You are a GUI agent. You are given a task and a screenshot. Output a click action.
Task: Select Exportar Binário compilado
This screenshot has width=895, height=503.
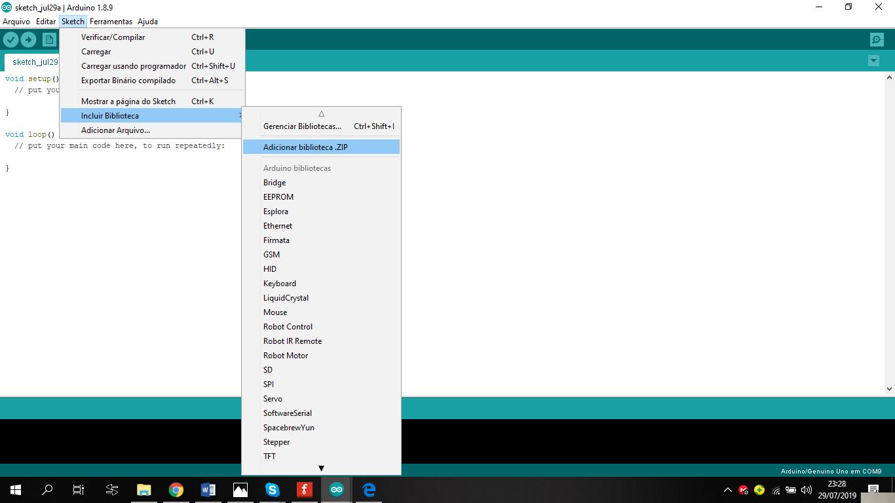pos(153,81)
